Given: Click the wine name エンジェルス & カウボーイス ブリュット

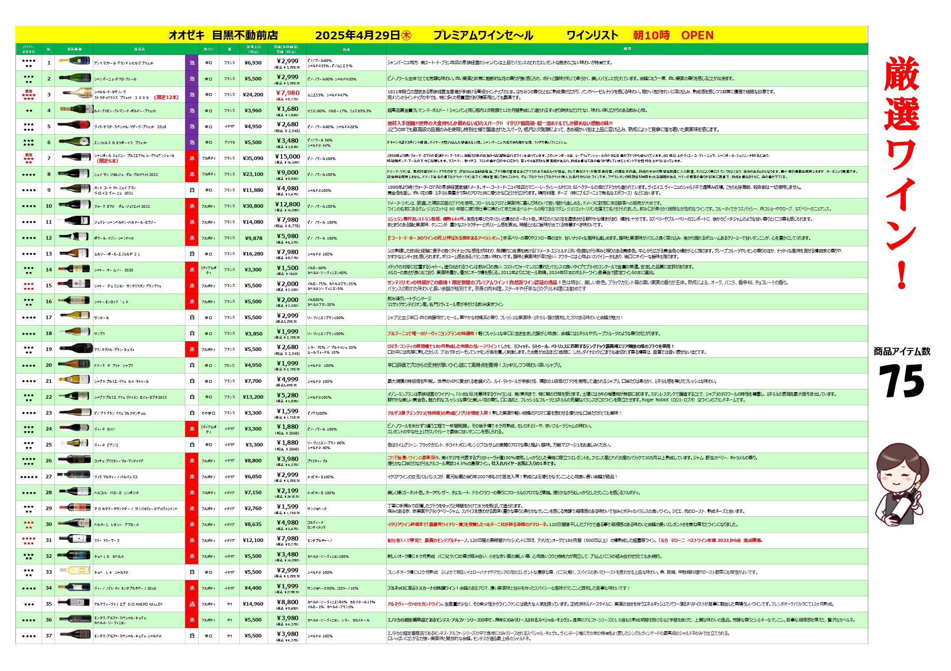Looking at the screenshot, I should (120, 143).
